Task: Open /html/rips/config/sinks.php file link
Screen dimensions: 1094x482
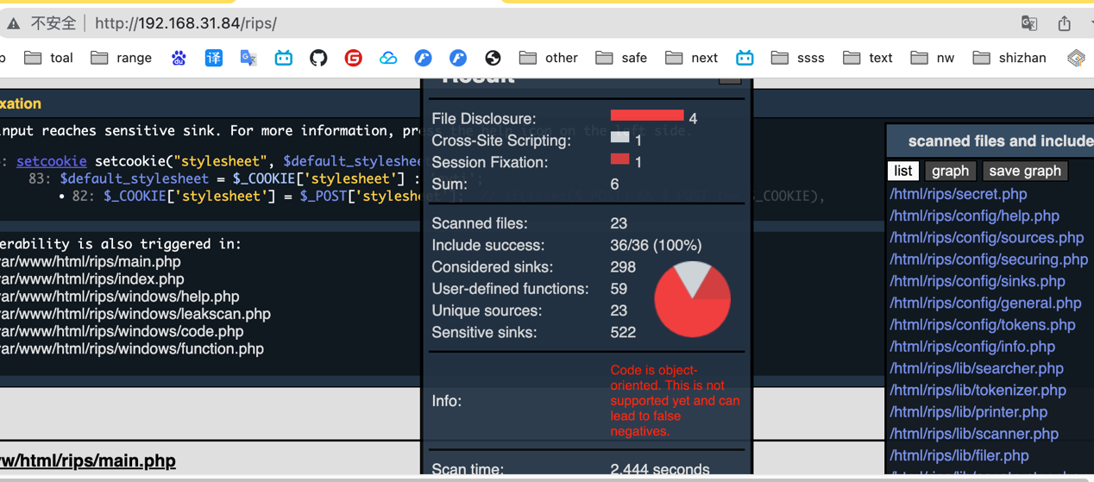Action: pos(978,281)
